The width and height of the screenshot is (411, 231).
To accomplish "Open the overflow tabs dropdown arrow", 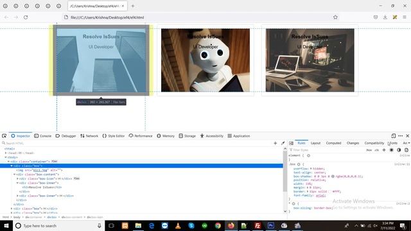I will (409, 143).
